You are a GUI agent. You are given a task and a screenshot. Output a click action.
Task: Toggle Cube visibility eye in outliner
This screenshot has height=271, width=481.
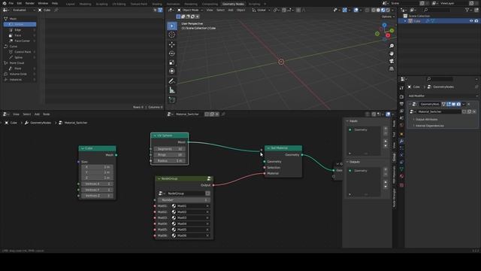coord(471,21)
